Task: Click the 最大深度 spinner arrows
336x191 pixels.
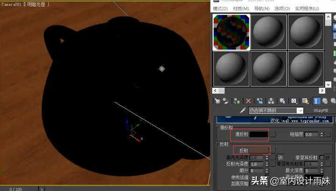Action: click(x=321, y=170)
